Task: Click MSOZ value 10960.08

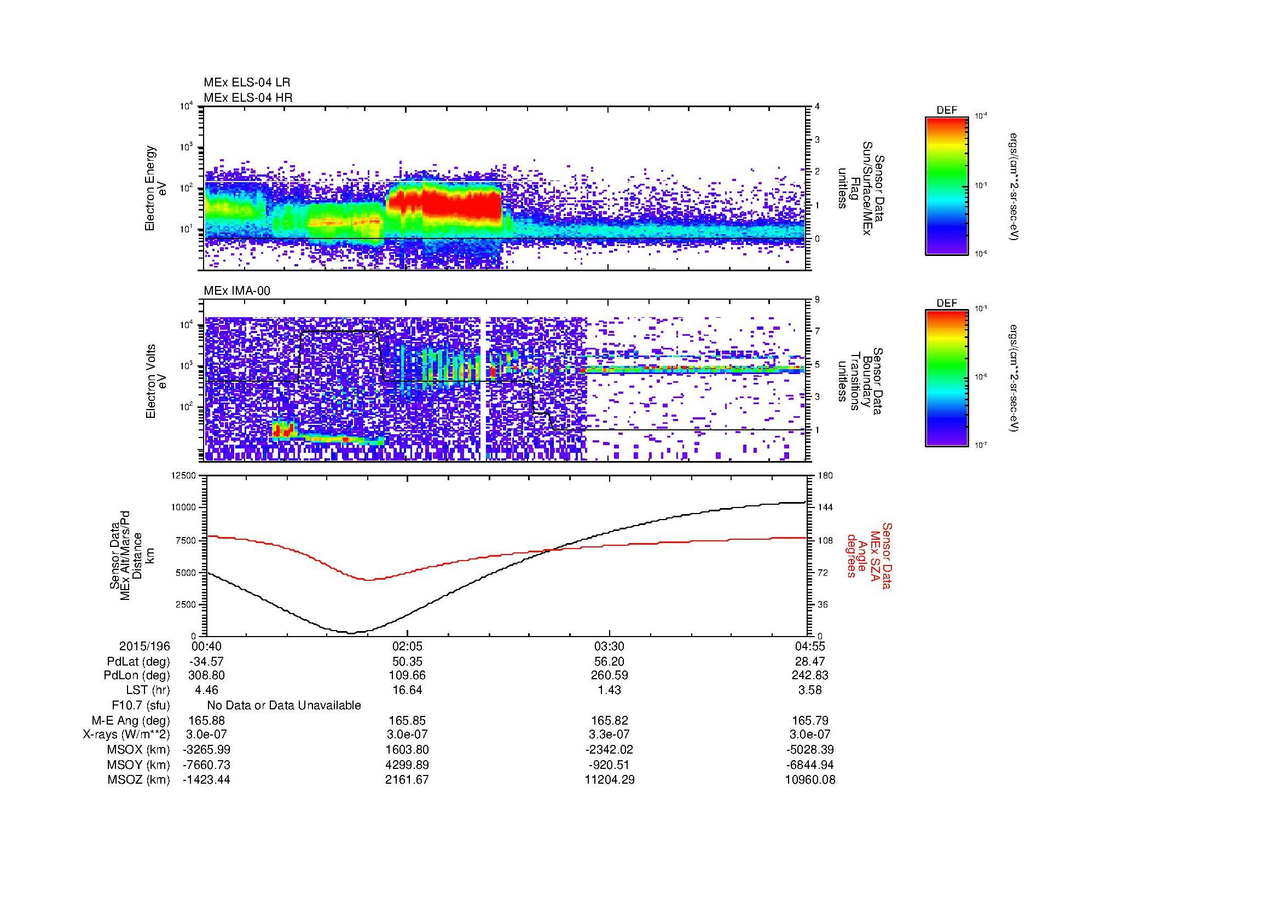Action: (810, 780)
